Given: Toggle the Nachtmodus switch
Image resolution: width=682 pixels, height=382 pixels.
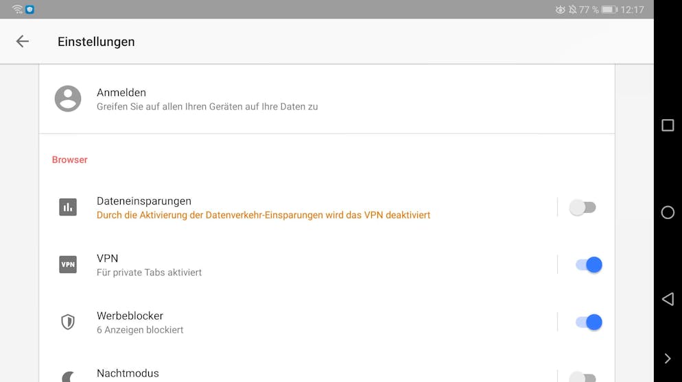Looking at the screenshot, I should 583,377.
